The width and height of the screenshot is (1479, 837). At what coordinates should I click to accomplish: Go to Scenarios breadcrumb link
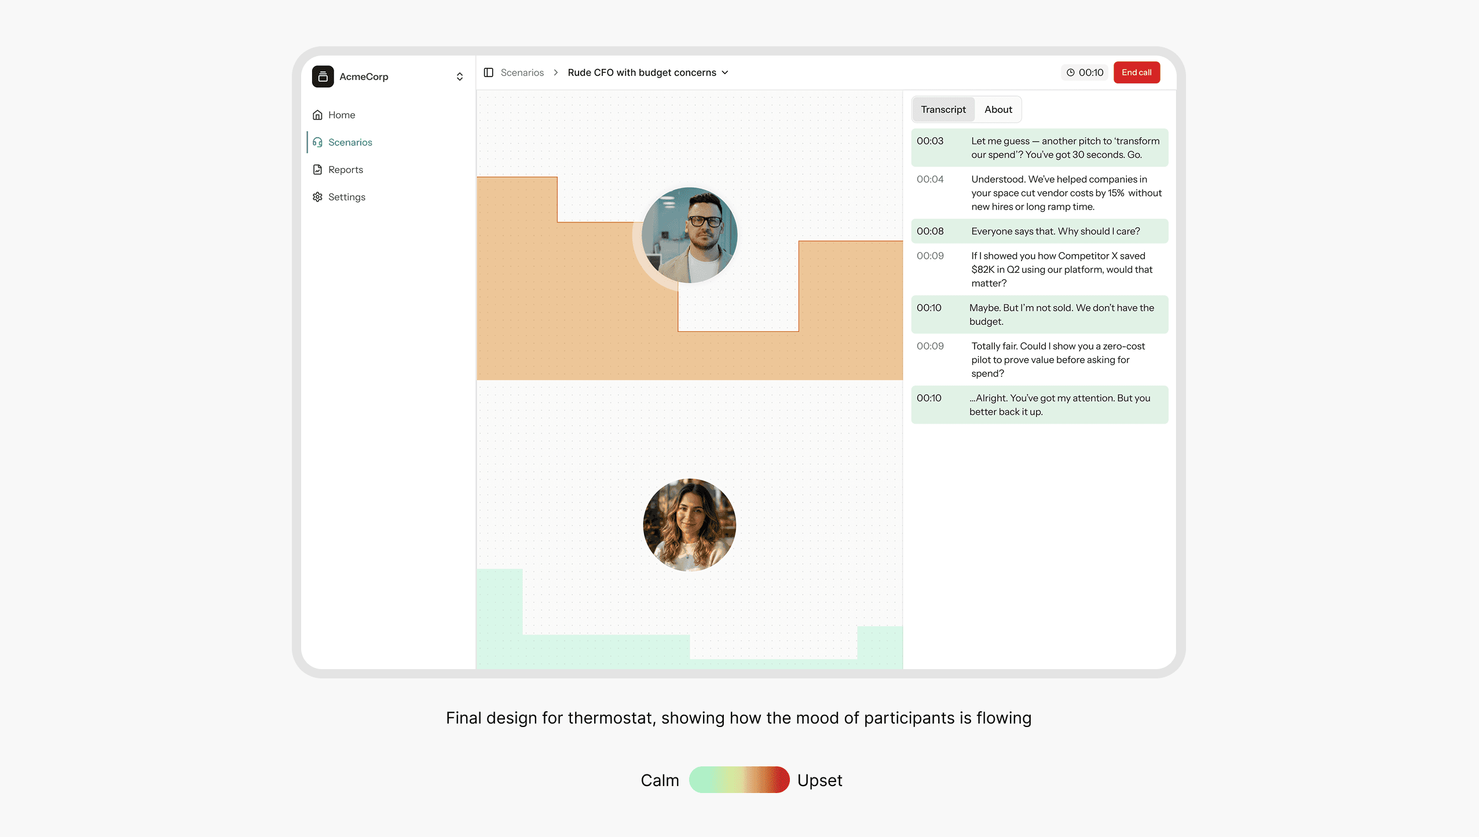[522, 73]
